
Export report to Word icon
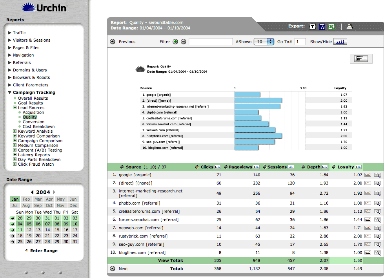click(322, 27)
